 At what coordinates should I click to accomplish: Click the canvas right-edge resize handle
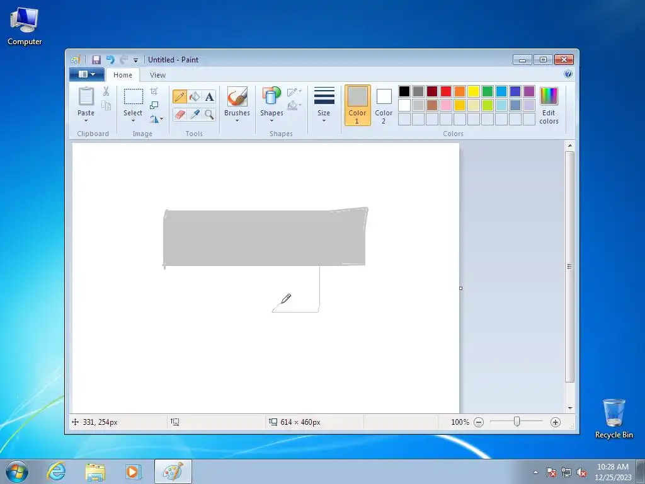pyautogui.click(x=460, y=288)
